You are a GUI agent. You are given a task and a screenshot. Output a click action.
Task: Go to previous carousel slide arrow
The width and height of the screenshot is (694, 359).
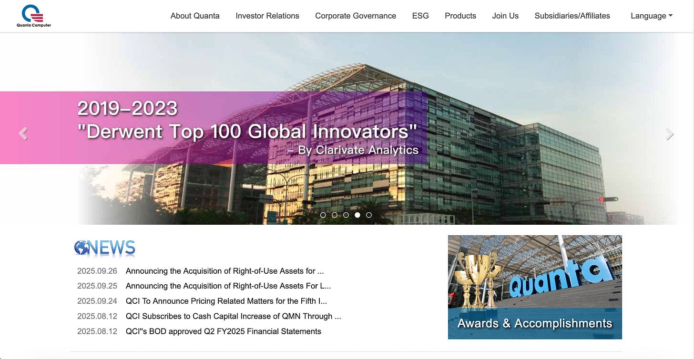pos(23,134)
